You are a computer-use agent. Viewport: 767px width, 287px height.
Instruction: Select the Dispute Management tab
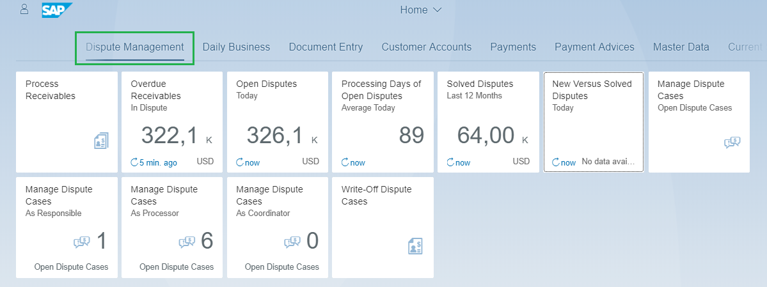135,47
